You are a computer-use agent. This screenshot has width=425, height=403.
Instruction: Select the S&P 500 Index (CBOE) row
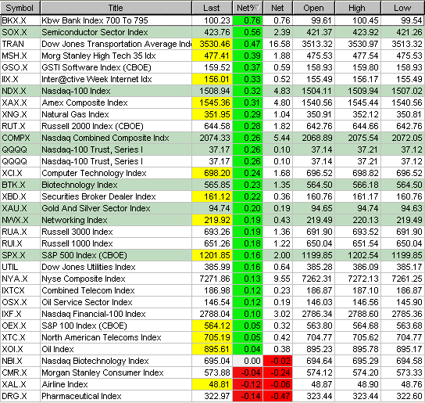tap(212, 255)
